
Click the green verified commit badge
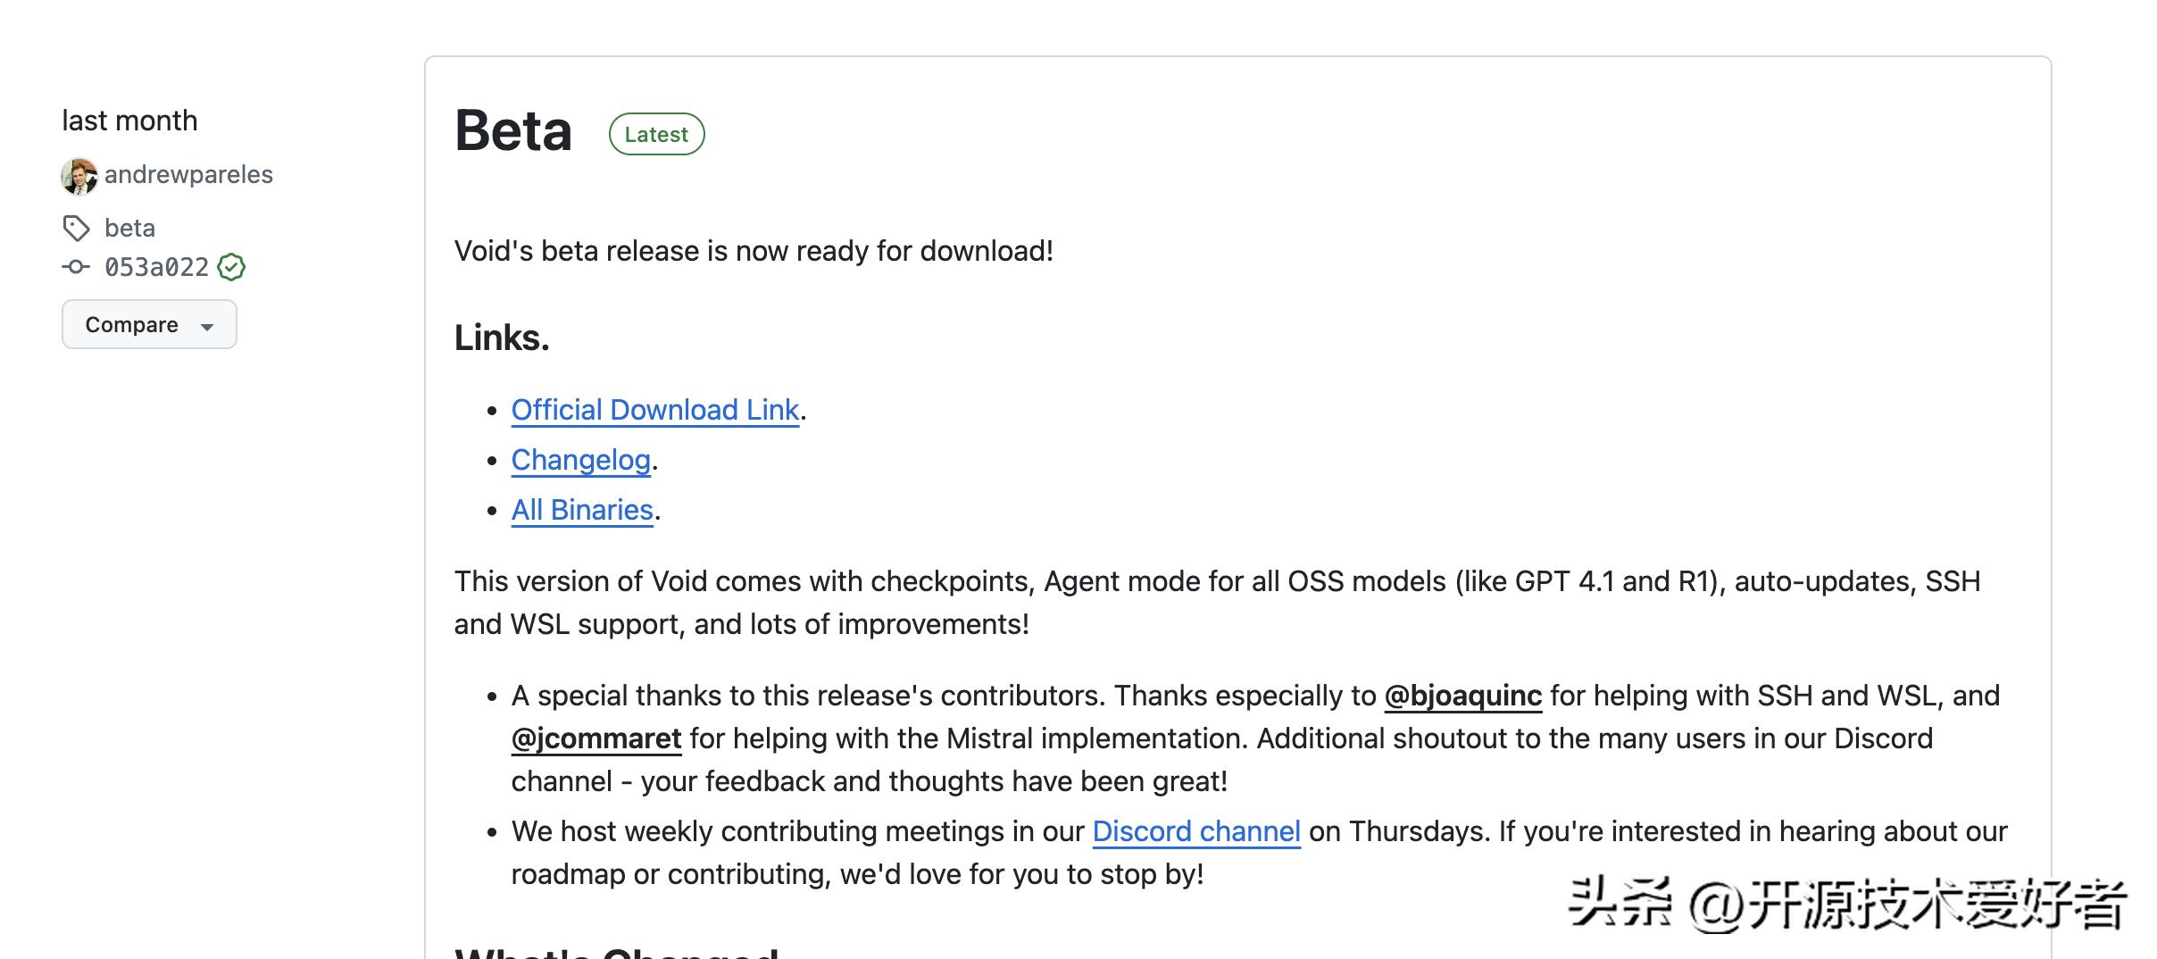click(x=231, y=267)
